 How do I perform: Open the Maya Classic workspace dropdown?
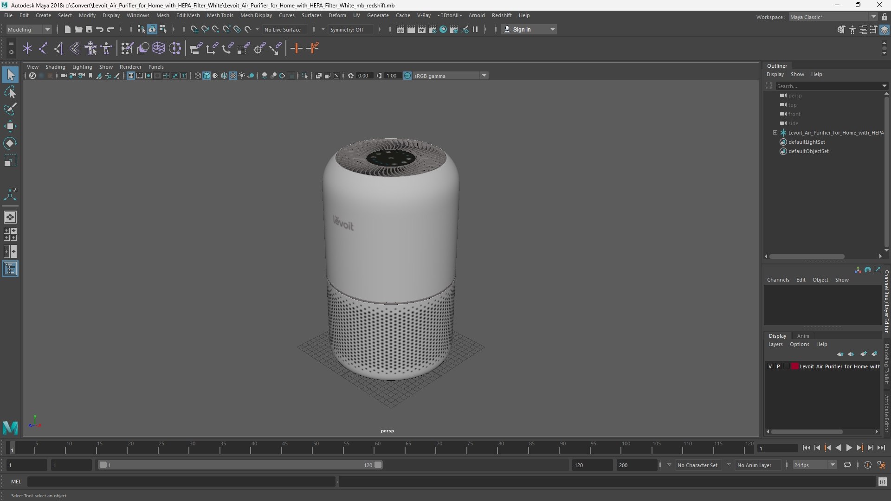click(833, 17)
